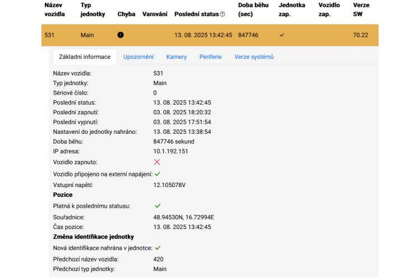Click the Sériové číslo value 0
This screenshot has height=280, width=420.
tap(155, 93)
